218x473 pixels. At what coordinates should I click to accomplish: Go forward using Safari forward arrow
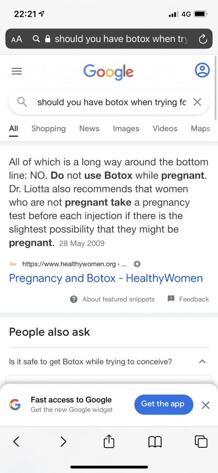63,441
